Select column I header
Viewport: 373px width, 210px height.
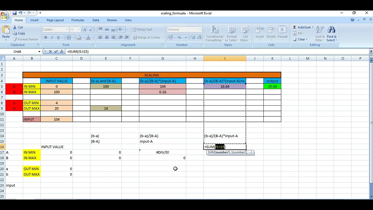click(x=225, y=59)
